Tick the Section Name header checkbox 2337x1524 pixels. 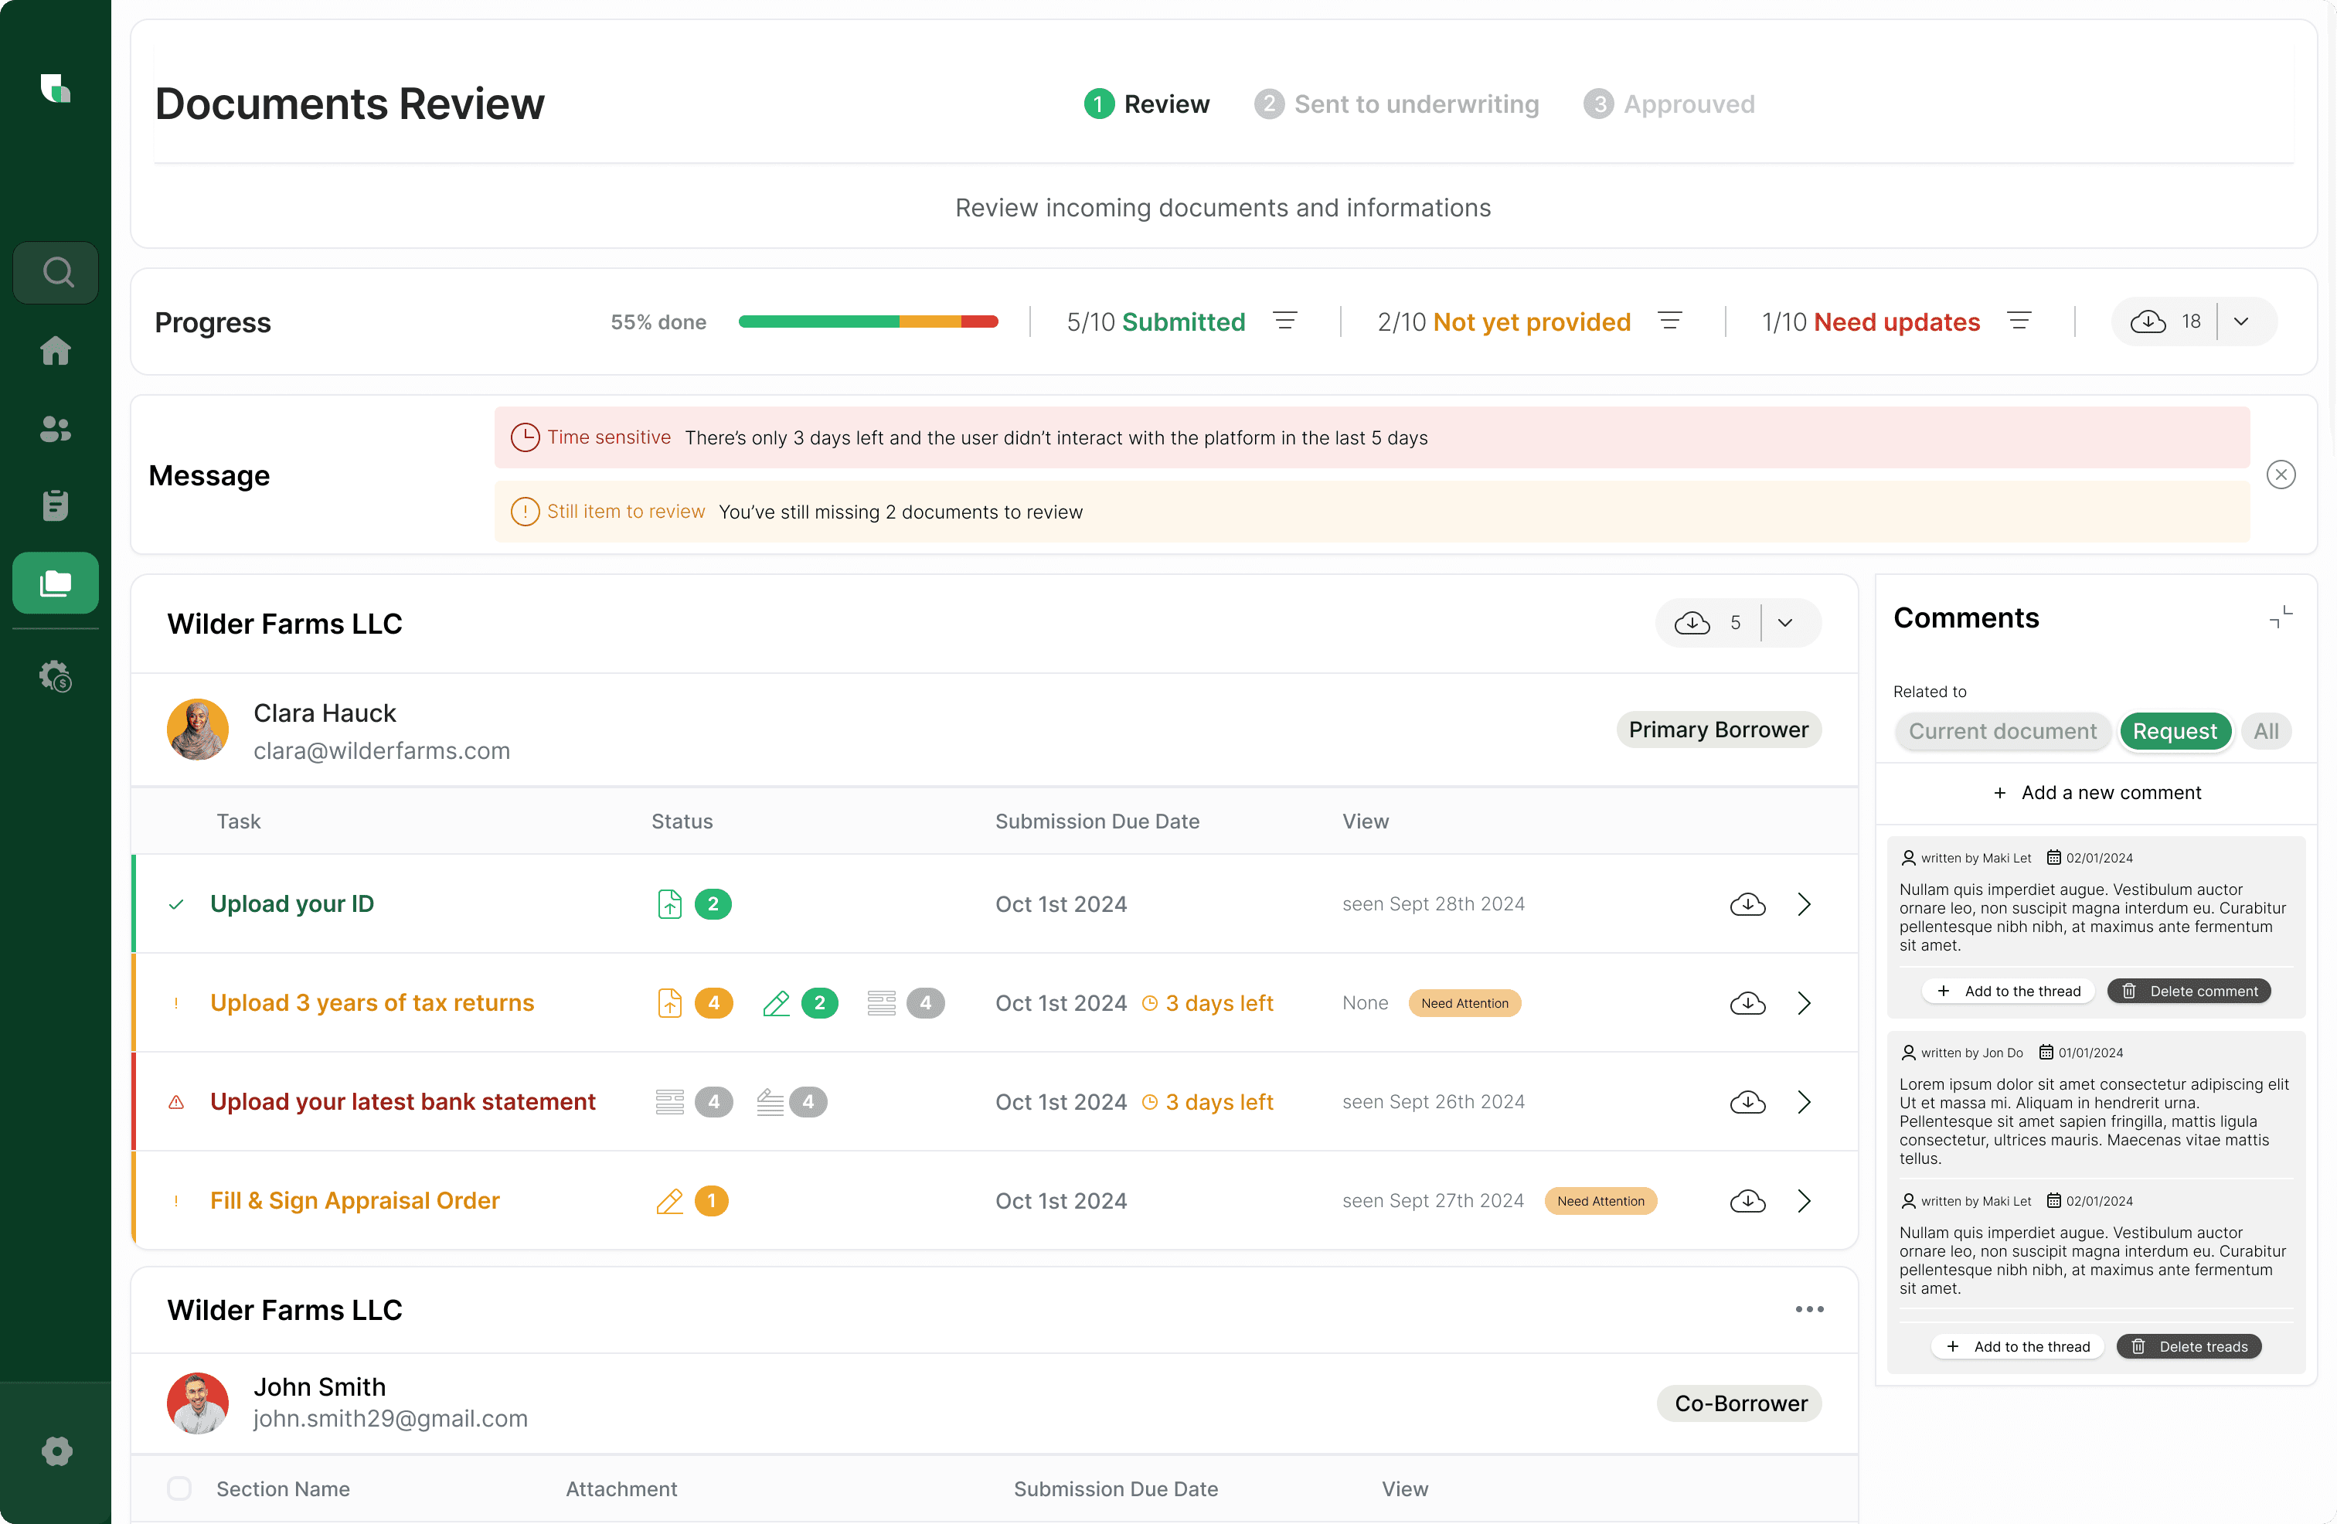[179, 1488]
